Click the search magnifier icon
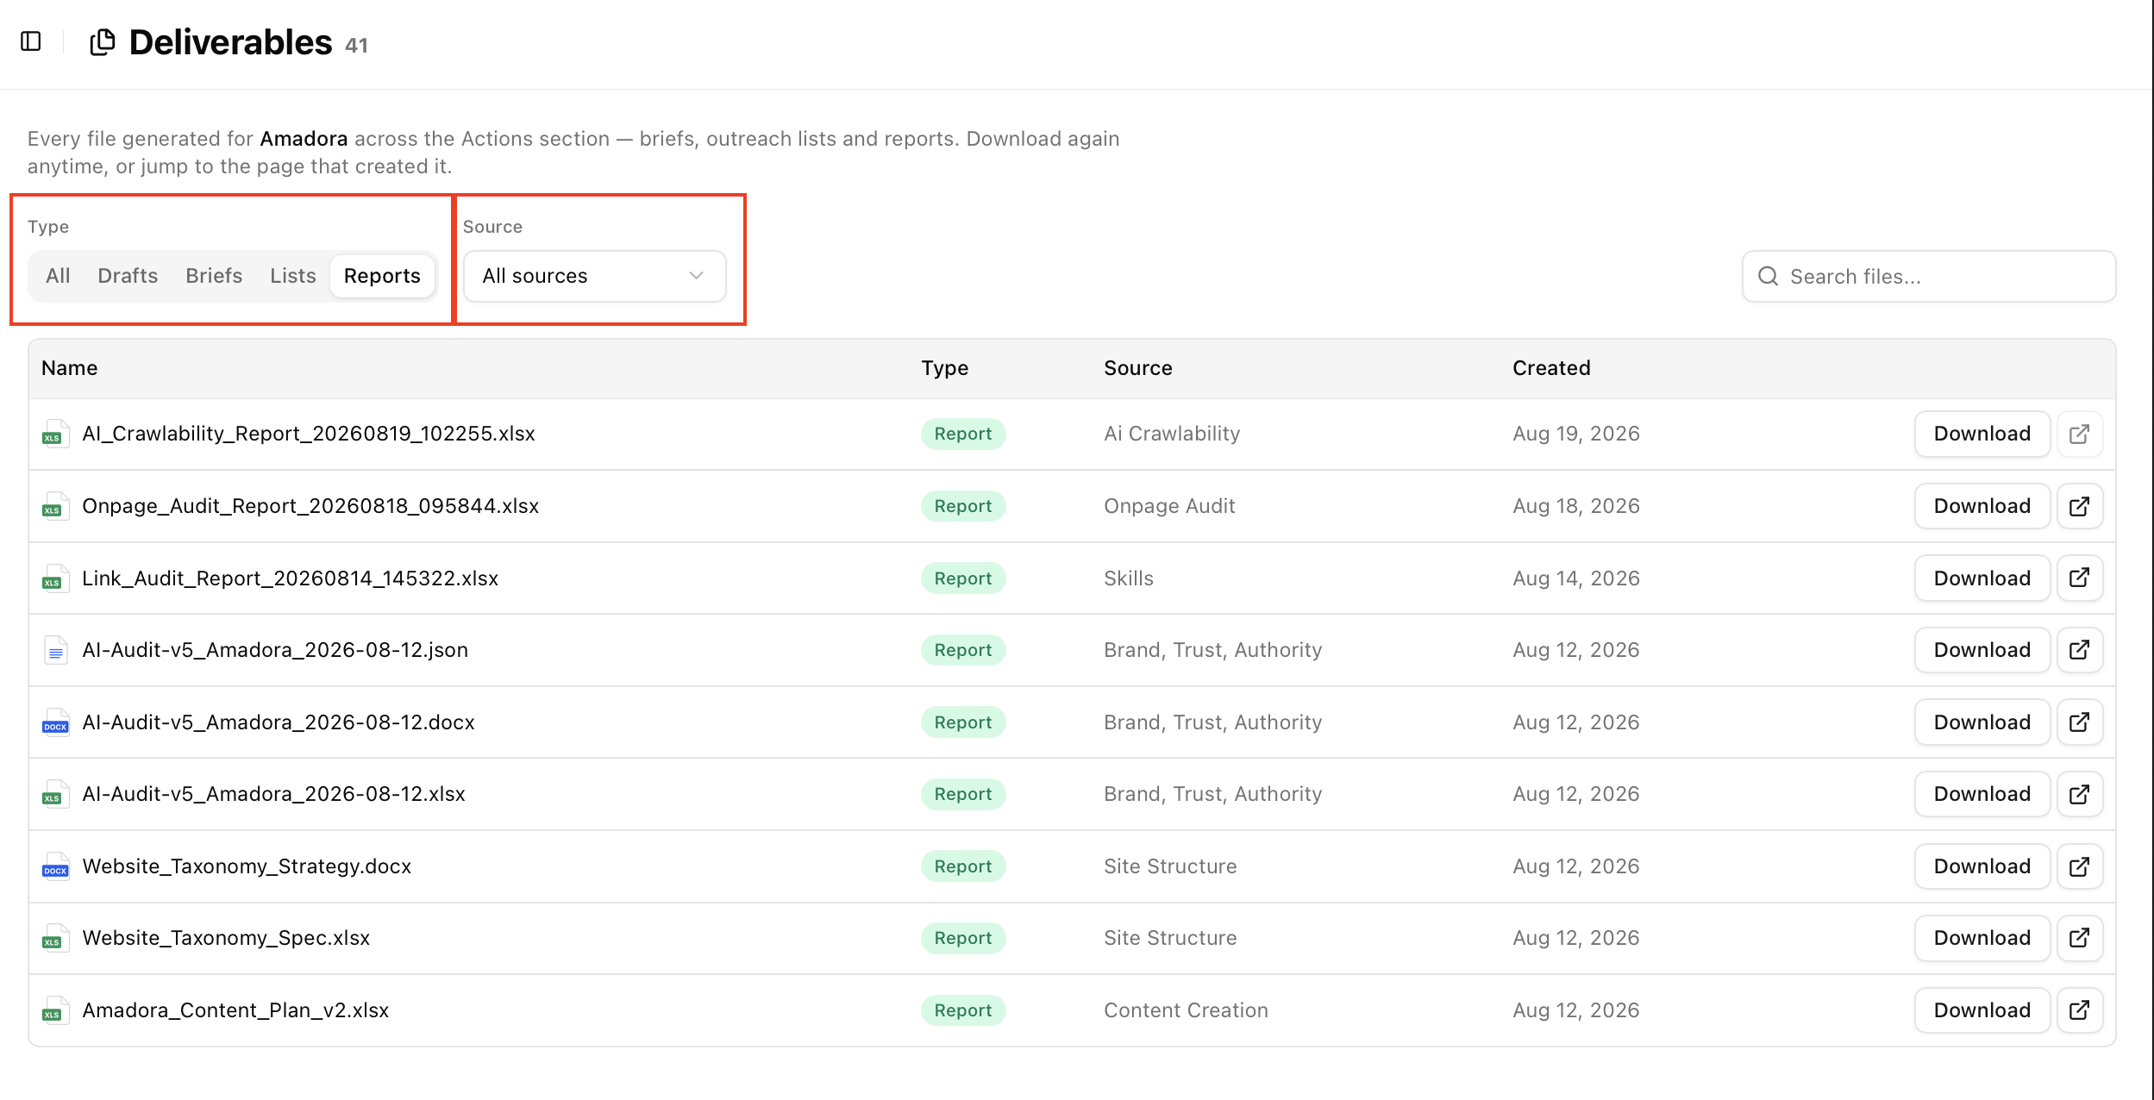 [1768, 277]
